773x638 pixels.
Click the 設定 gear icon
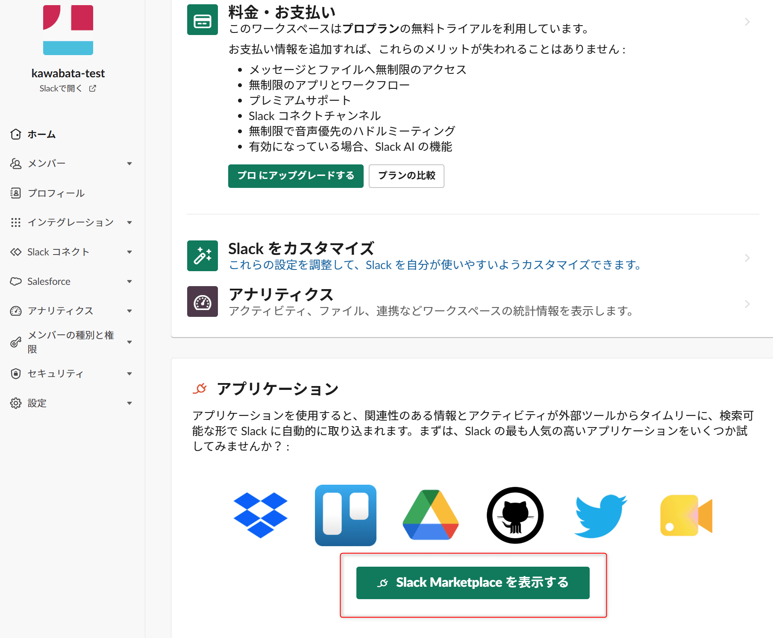16,403
